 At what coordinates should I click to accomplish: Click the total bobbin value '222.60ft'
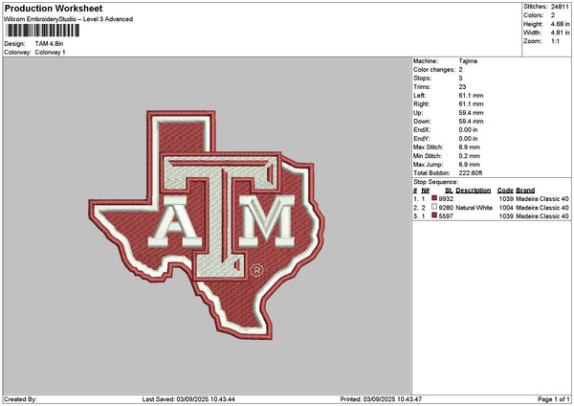471,173
